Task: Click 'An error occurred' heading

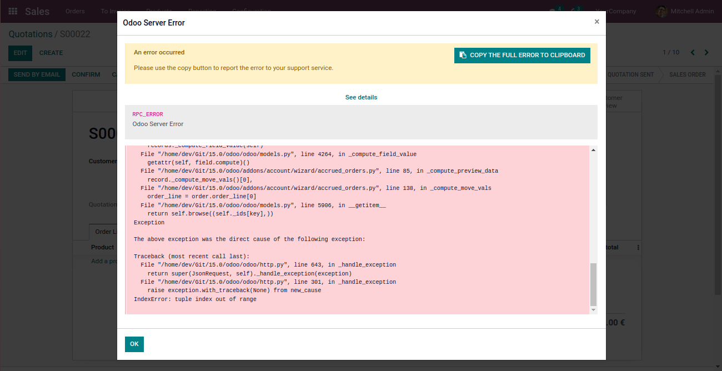Action: click(x=159, y=52)
